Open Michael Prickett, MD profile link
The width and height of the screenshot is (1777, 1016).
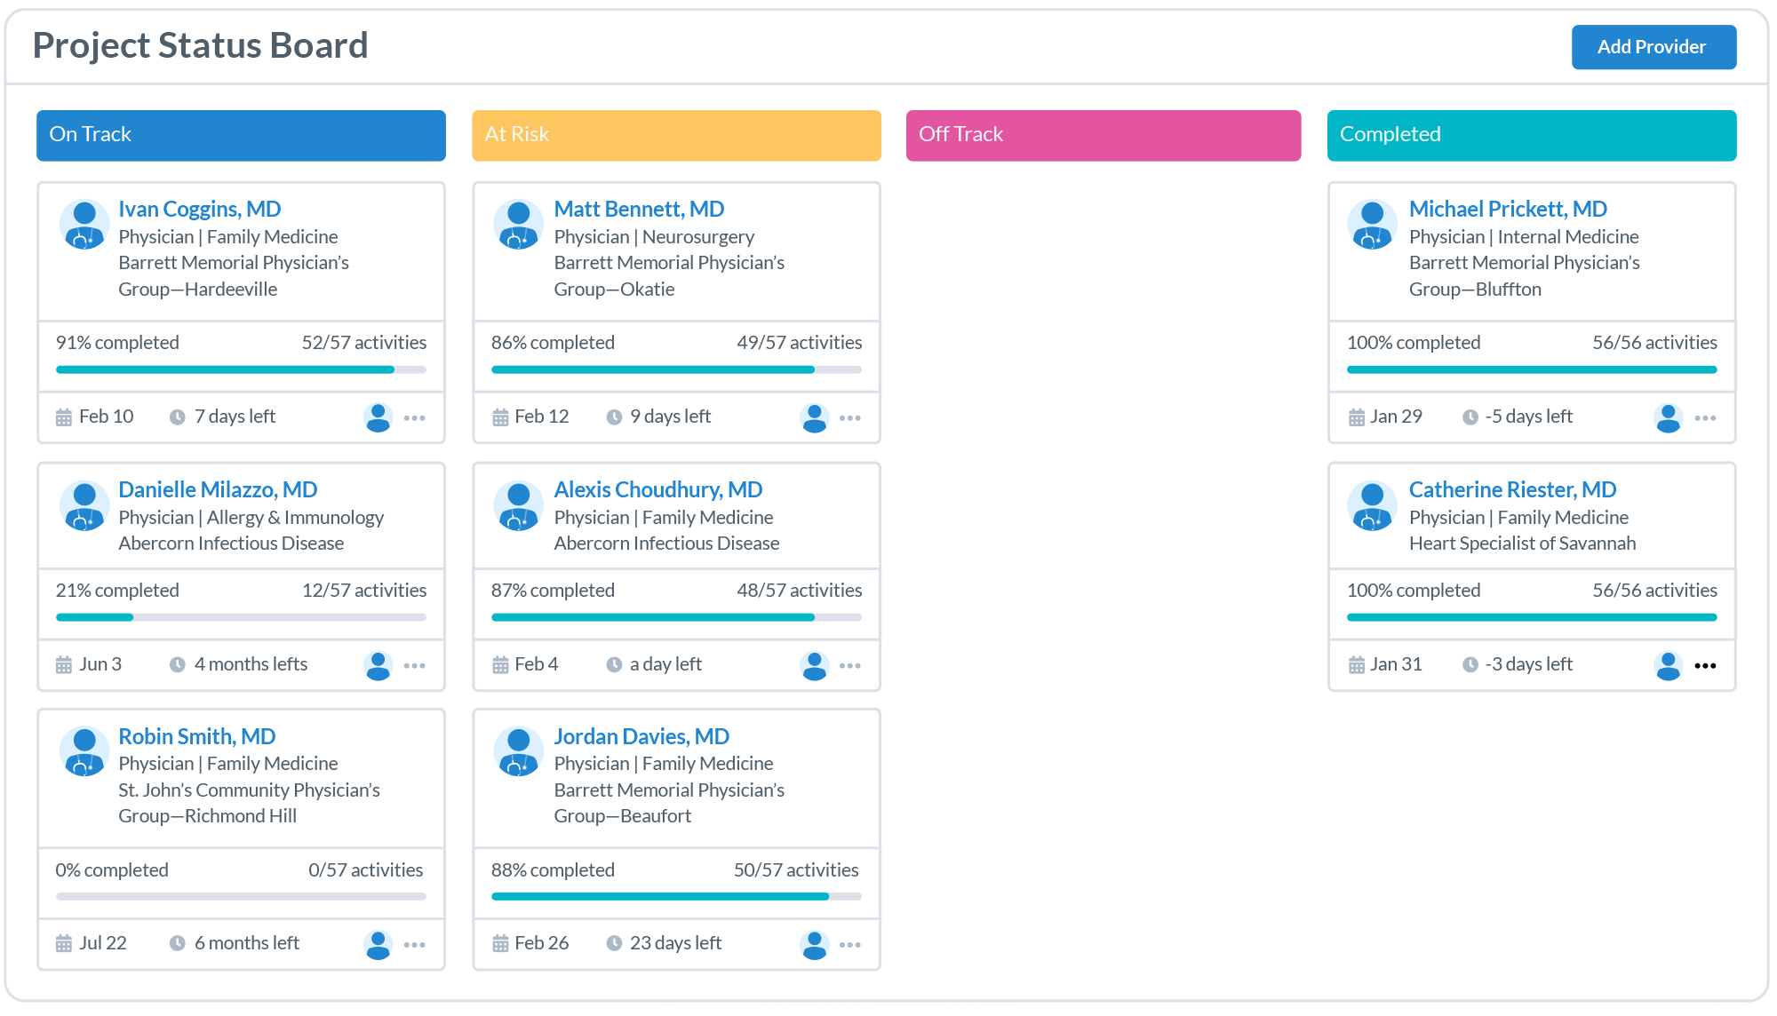tap(1507, 209)
